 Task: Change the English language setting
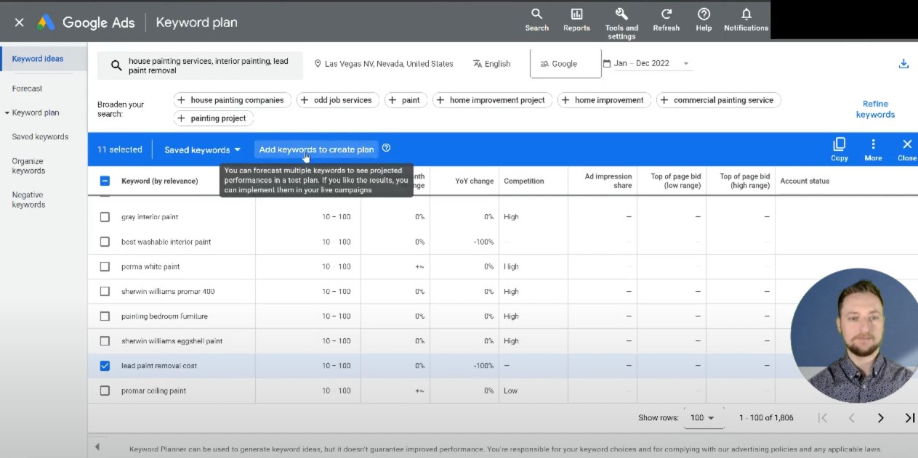point(492,64)
